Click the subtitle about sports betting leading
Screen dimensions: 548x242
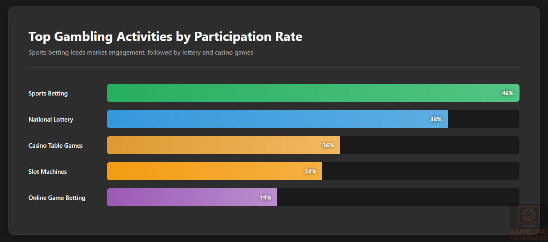[x=141, y=53]
